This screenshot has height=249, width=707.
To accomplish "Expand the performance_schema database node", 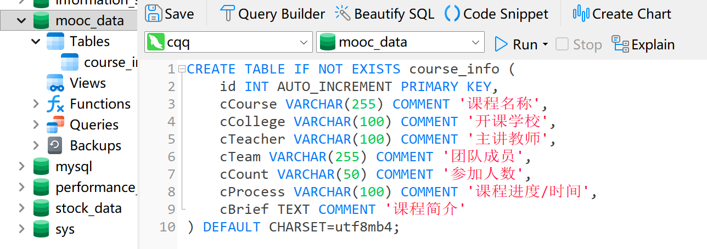I will point(21,188).
